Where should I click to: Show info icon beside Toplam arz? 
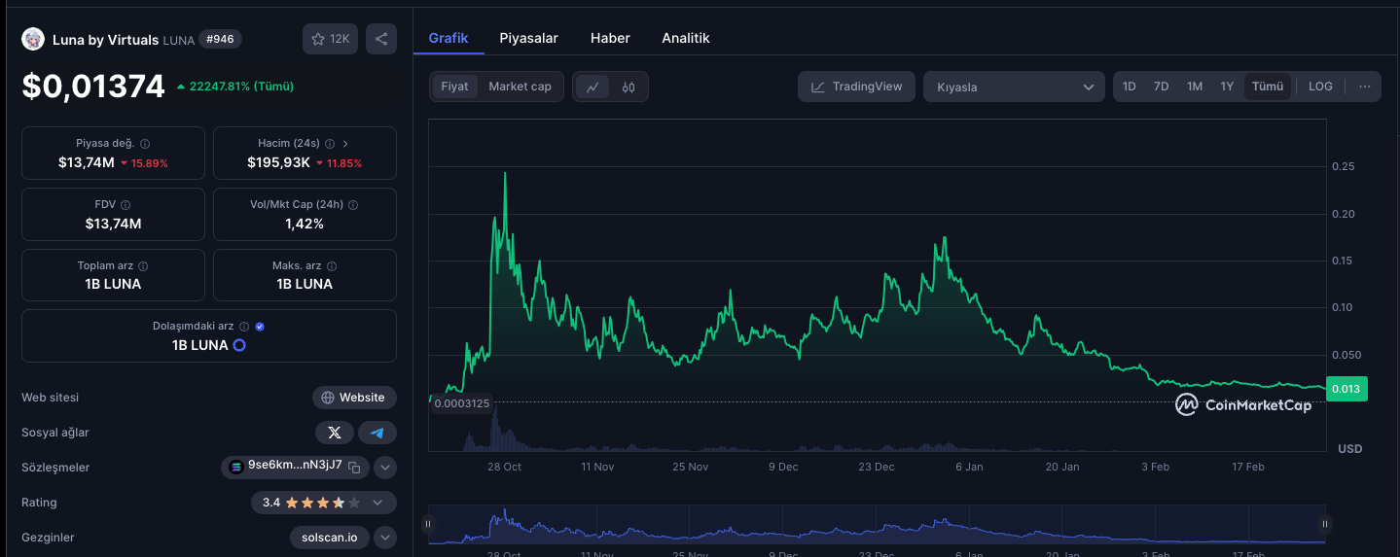pos(143,266)
